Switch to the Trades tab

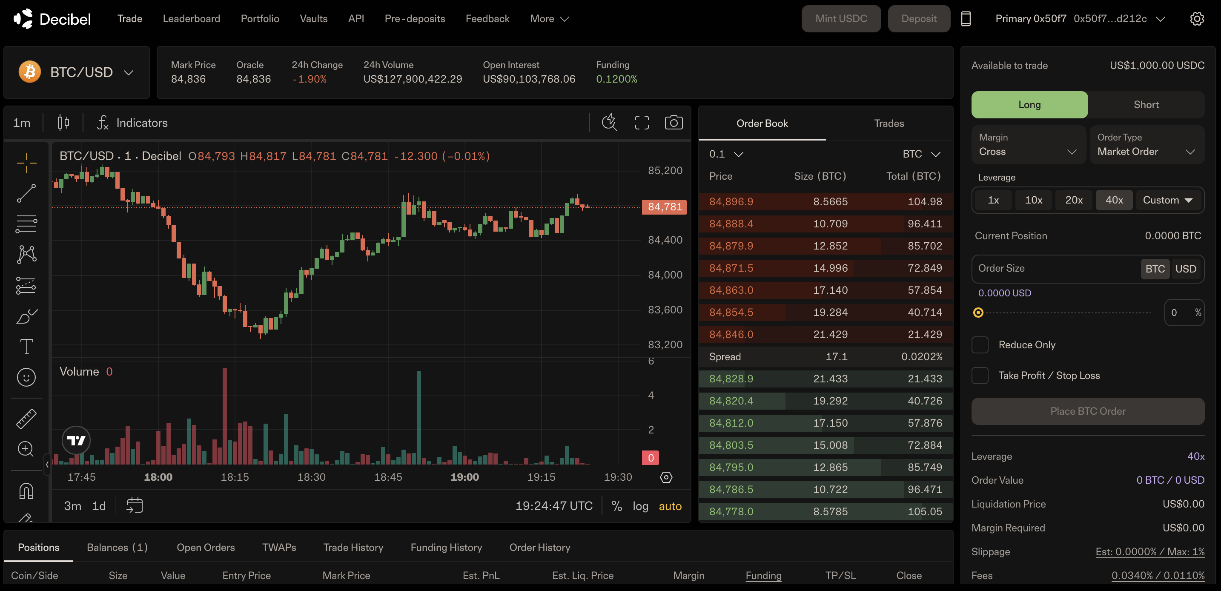point(889,123)
